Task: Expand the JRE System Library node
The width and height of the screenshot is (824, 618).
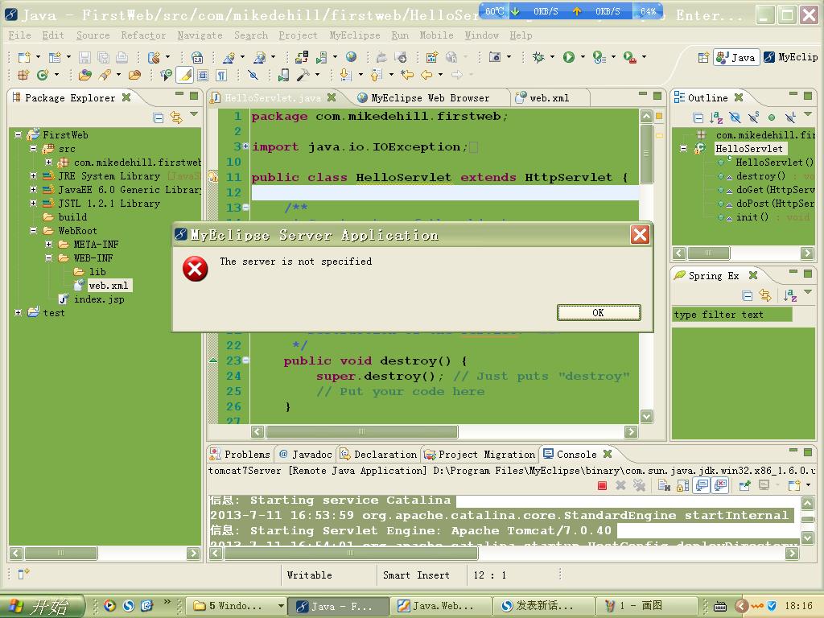Action: tap(33, 176)
